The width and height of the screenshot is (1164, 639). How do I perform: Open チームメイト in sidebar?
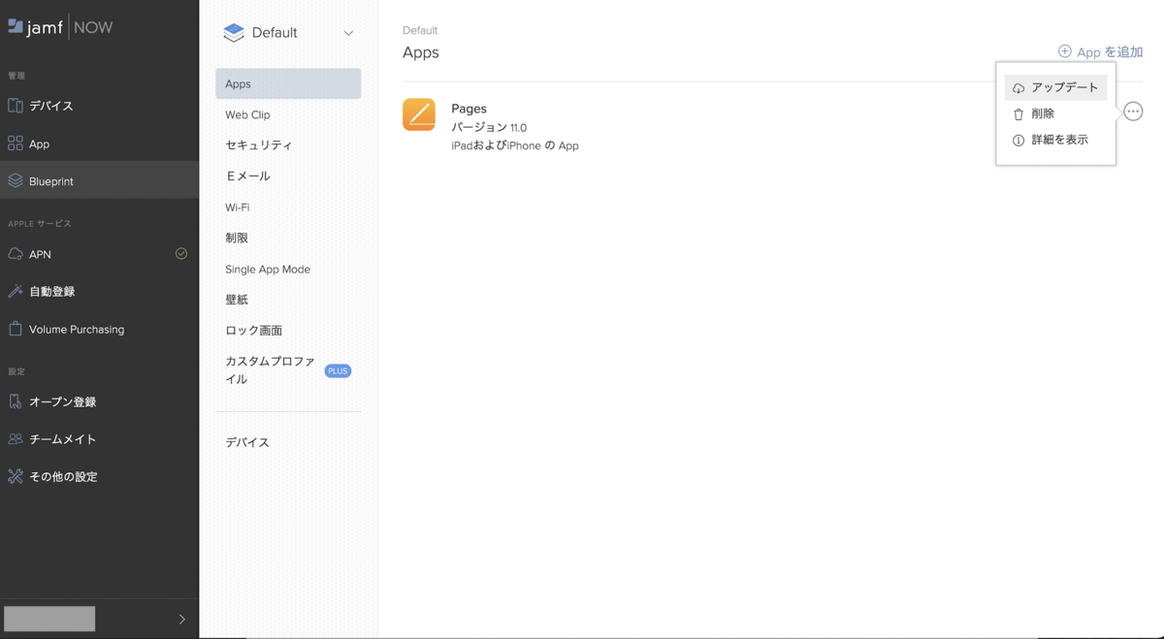tap(99, 439)
